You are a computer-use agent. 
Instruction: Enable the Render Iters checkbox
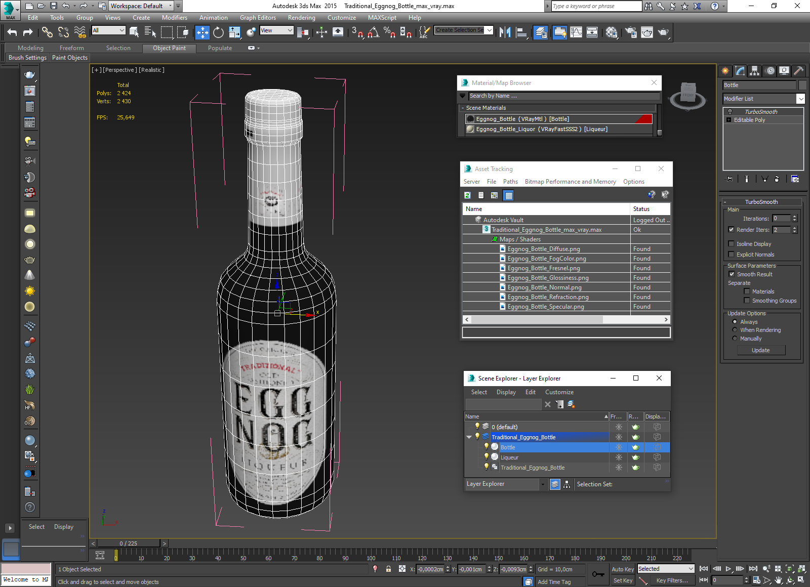click(731, 230)
